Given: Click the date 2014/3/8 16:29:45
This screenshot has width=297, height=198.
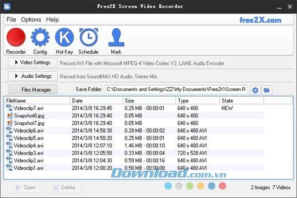Looking at the screenshot, I should [x=92, y=108].
